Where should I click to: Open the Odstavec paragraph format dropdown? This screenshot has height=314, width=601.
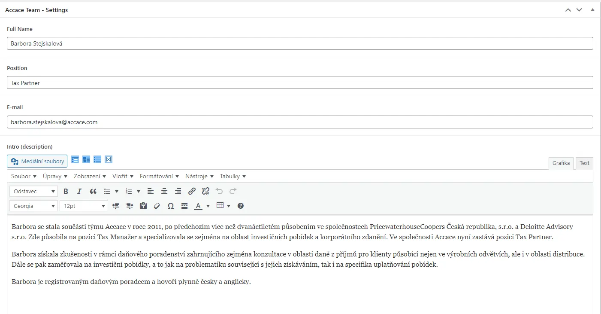pos(33,192)
